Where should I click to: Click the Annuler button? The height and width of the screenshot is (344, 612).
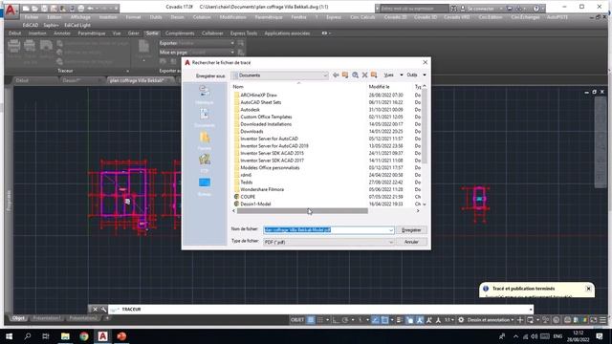[411, 242]
